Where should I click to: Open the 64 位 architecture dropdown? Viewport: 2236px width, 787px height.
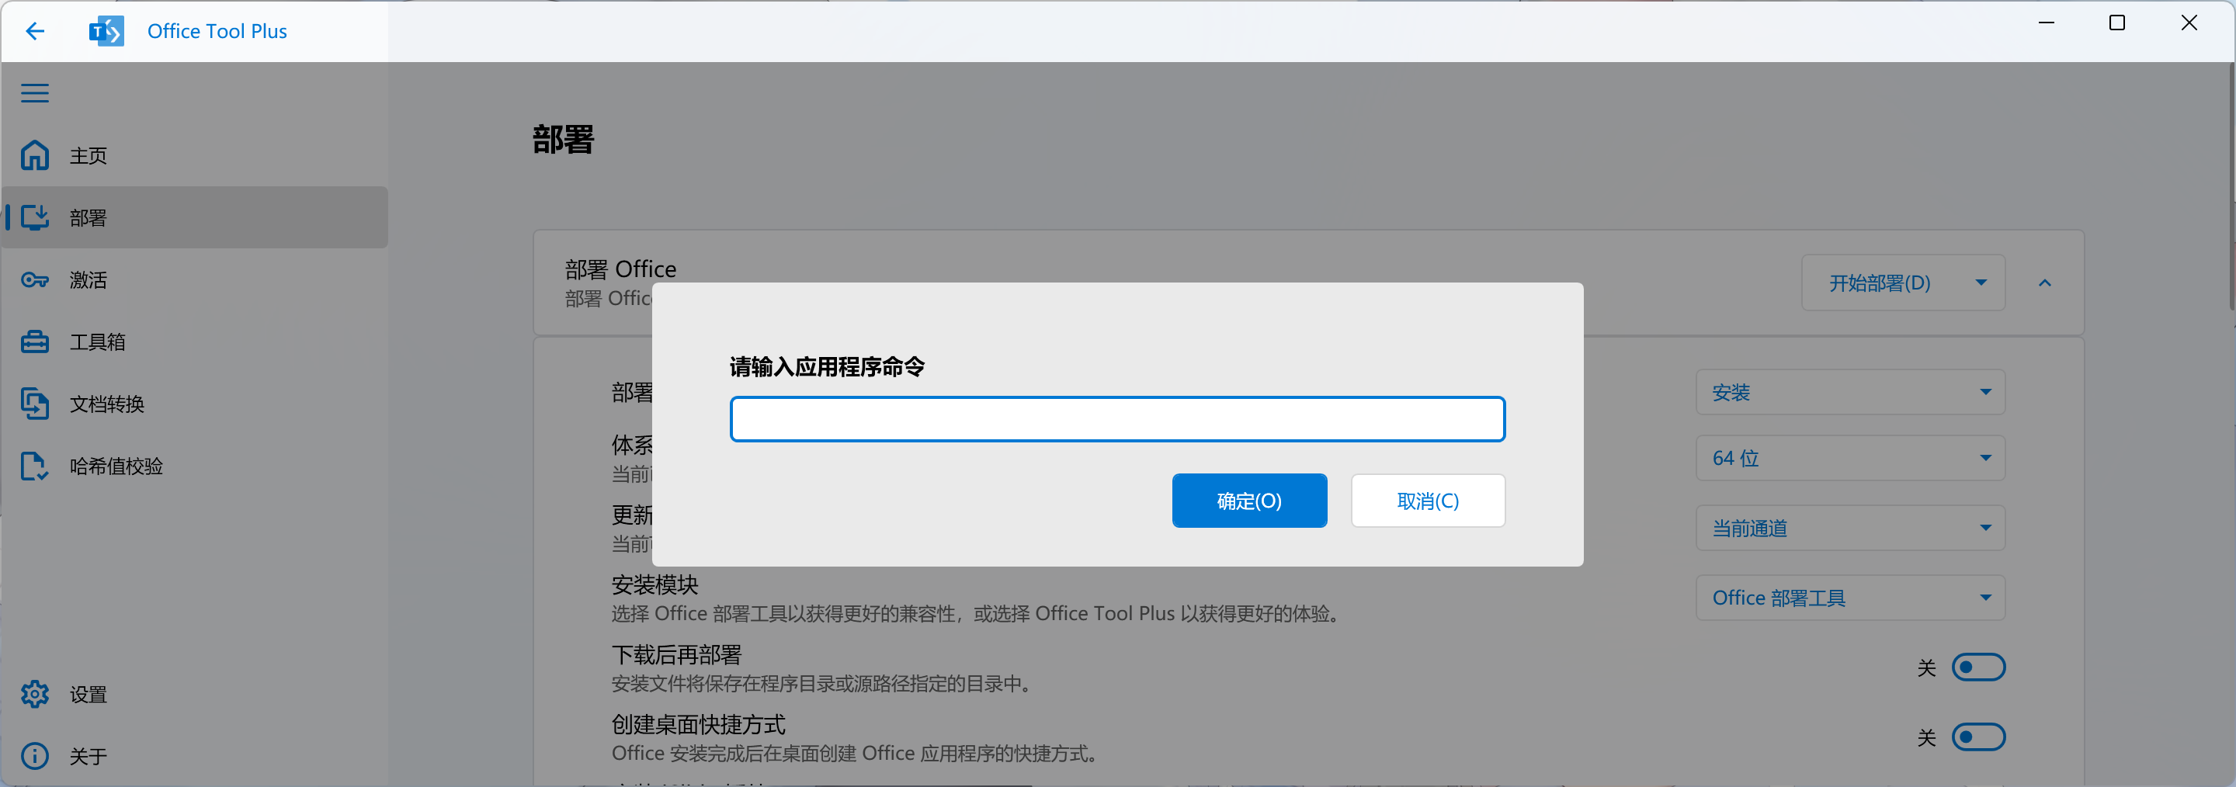[1849, 458]
